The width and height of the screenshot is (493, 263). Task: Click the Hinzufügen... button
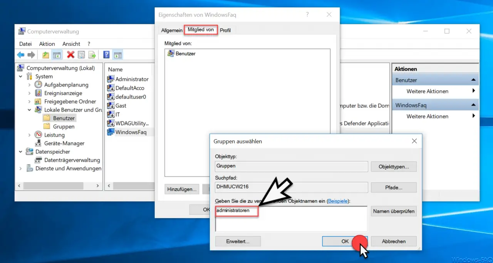[182, 189]
